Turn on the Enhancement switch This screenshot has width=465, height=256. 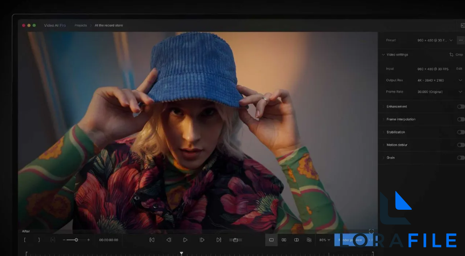point(461,106)
